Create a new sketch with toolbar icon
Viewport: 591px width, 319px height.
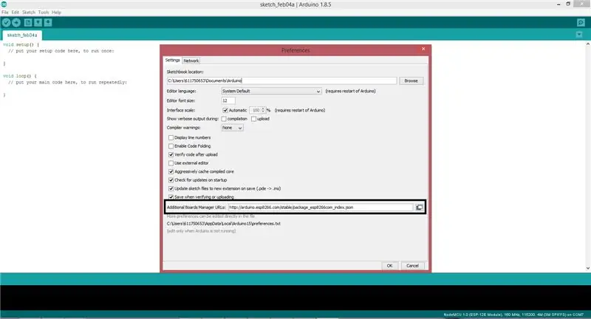point(28,23)
